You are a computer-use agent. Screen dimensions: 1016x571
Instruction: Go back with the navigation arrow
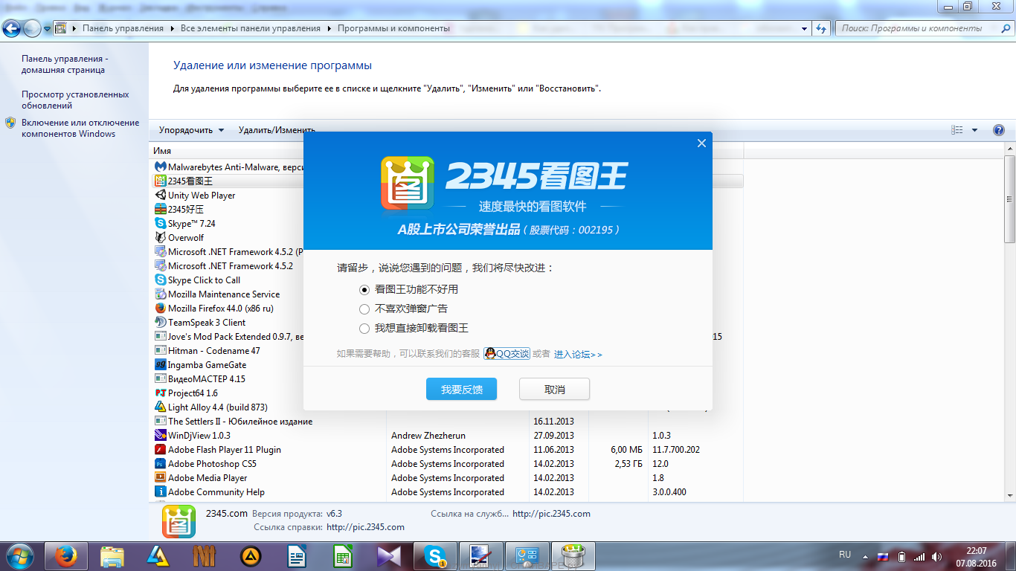click(12, 28)
